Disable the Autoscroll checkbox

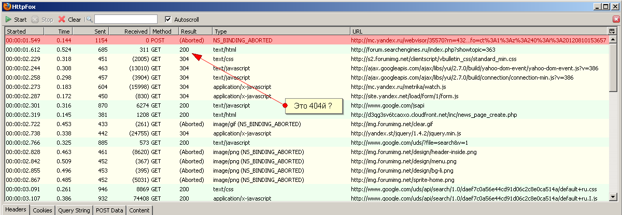(x=168, y=20)
